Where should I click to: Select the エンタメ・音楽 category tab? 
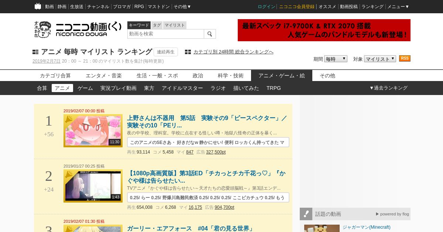tap(104, 75)
